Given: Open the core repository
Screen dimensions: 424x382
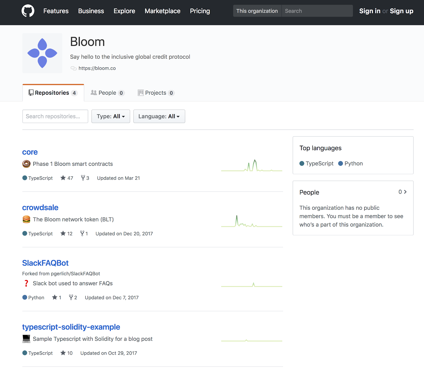Looking at the screenshot, I should point(30,152).
